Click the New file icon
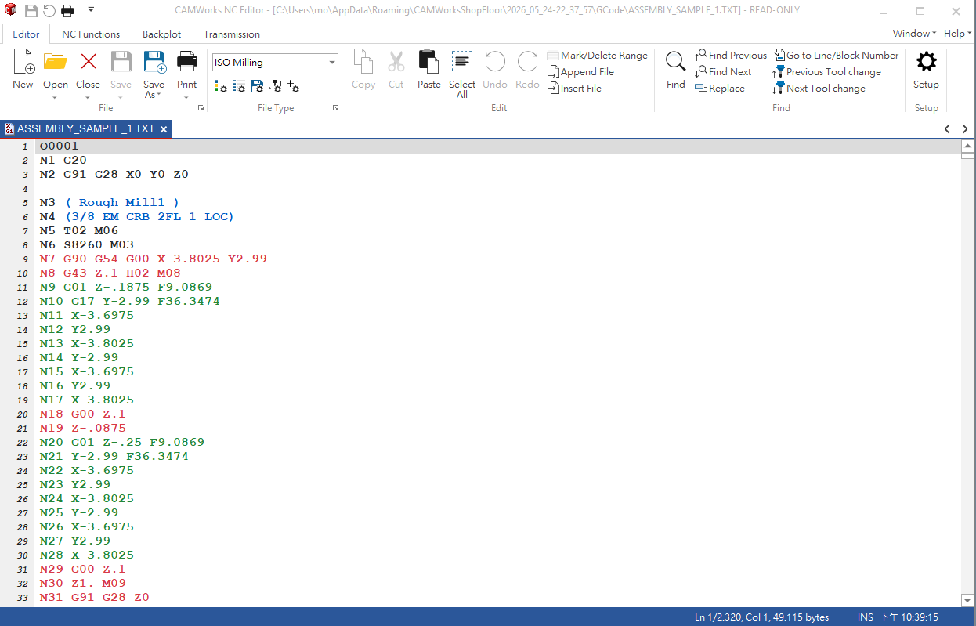976x626 pixels. (23, 62)
